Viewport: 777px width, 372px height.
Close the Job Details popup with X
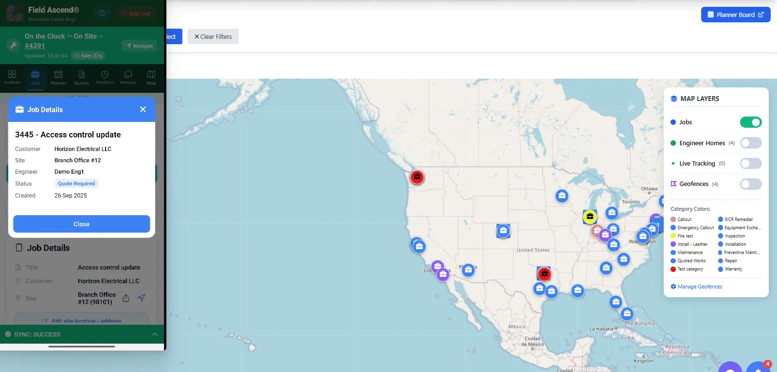pos(143,109)
